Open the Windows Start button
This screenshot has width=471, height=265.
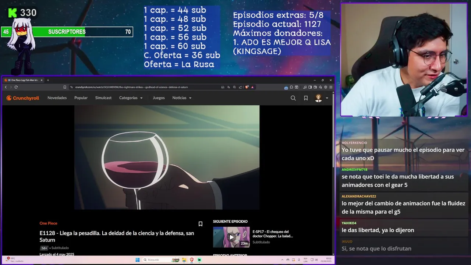[x=138, y=260]
